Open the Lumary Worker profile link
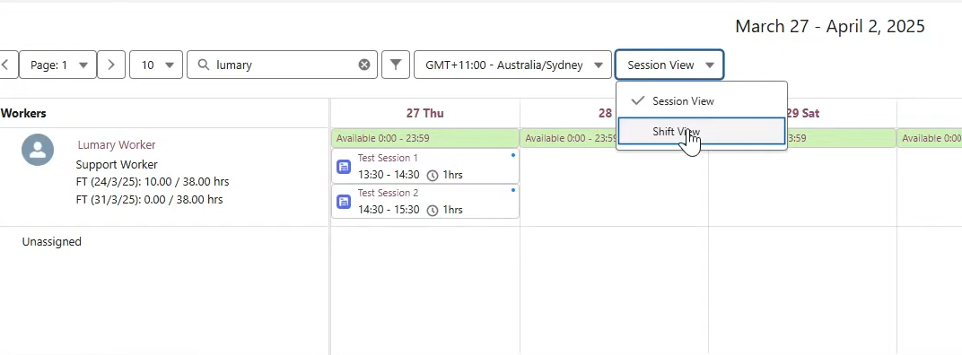The image size is (962, 355). click(x=116, y=144)
